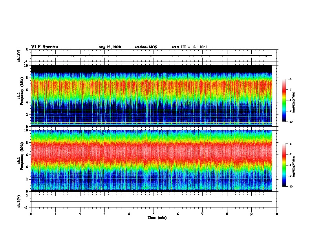Click the "start UT = 8 : 10: 1" text
This screenshot has width=311, height=240.
coord(190,47)
